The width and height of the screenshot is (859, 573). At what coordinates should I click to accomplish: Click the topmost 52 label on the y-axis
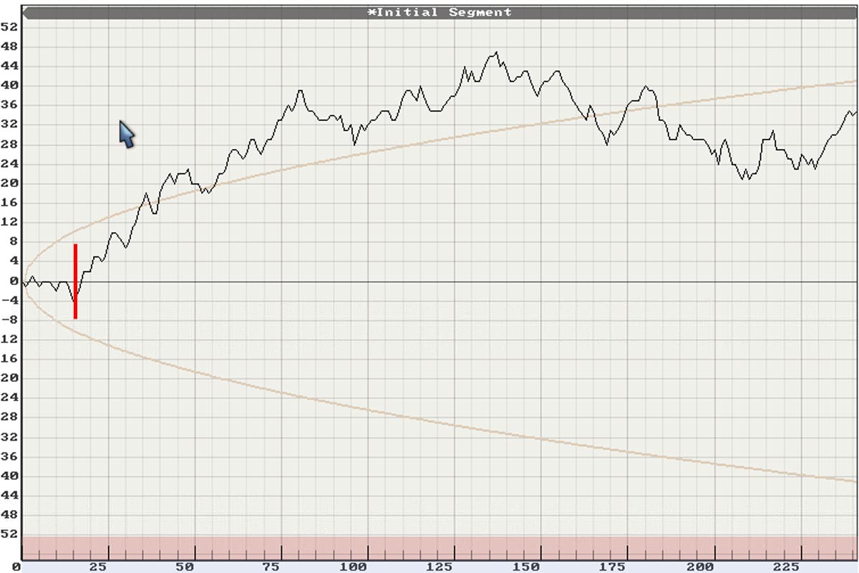(9, 27)
